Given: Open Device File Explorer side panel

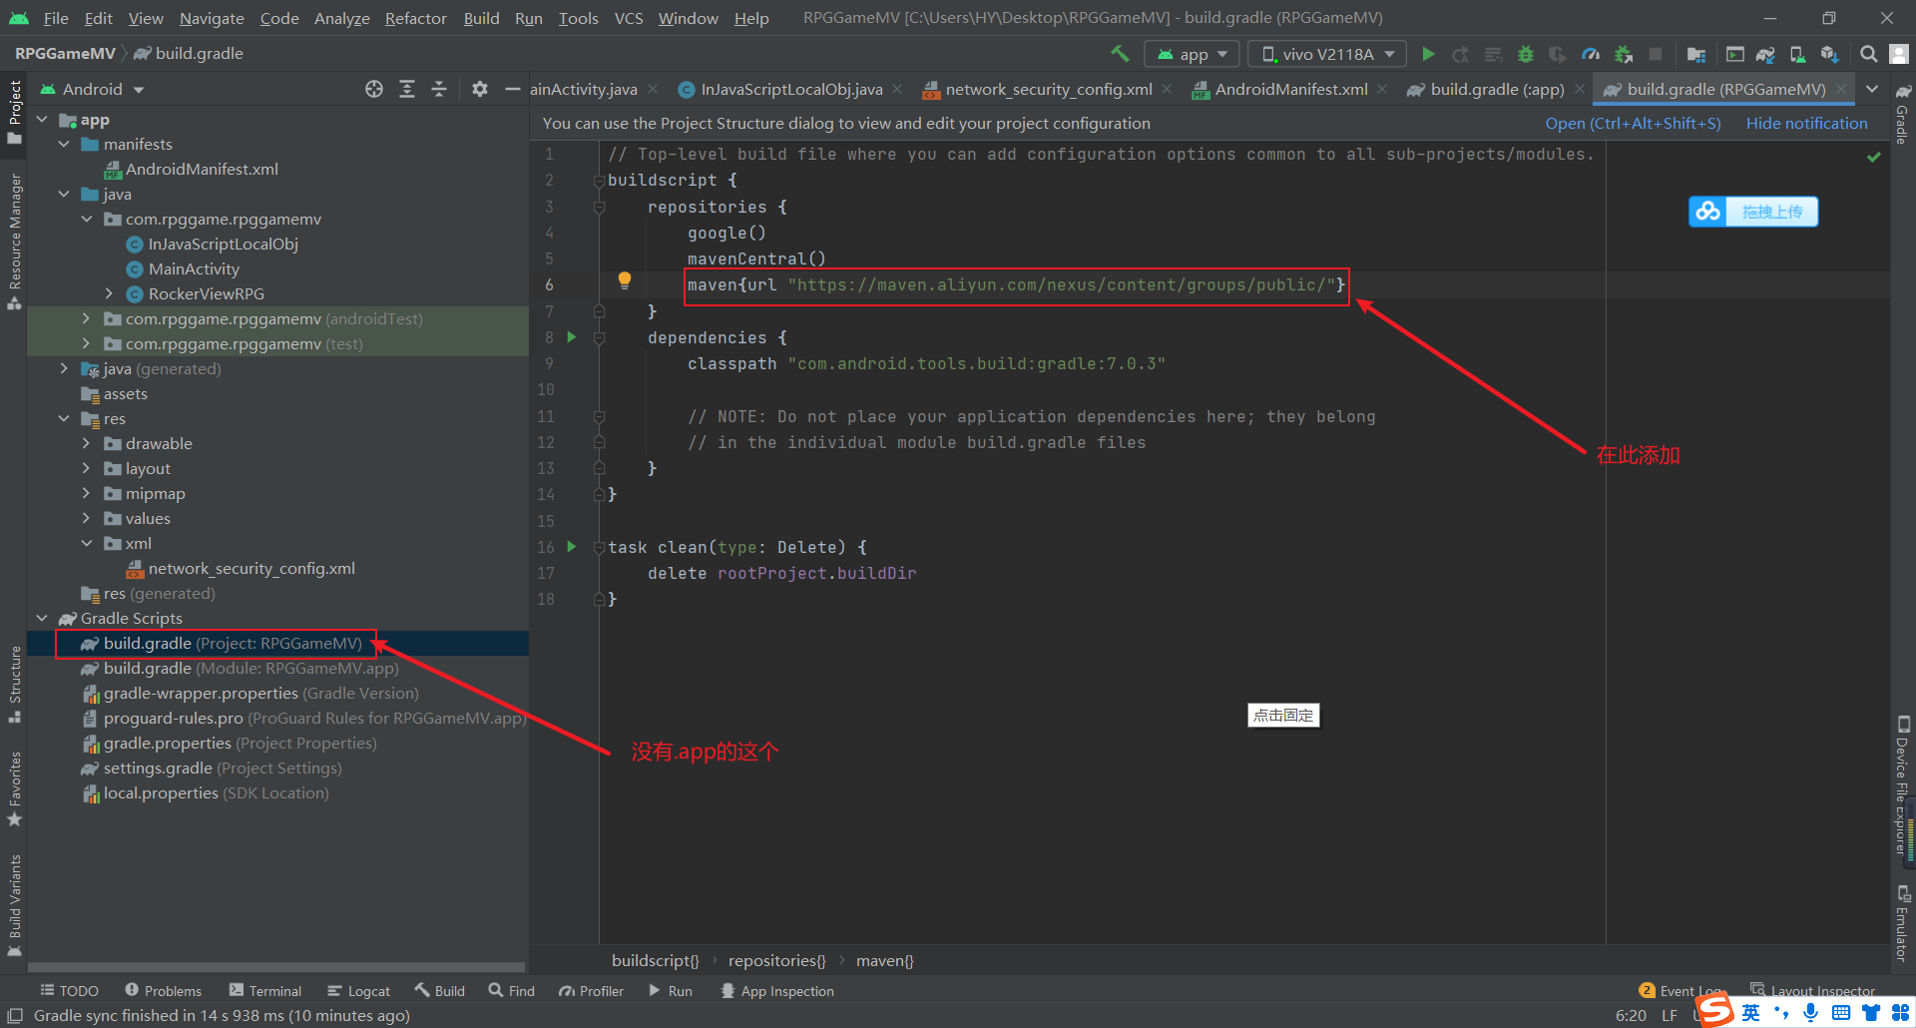Looking at the screenshot, I should (1903, 785).
